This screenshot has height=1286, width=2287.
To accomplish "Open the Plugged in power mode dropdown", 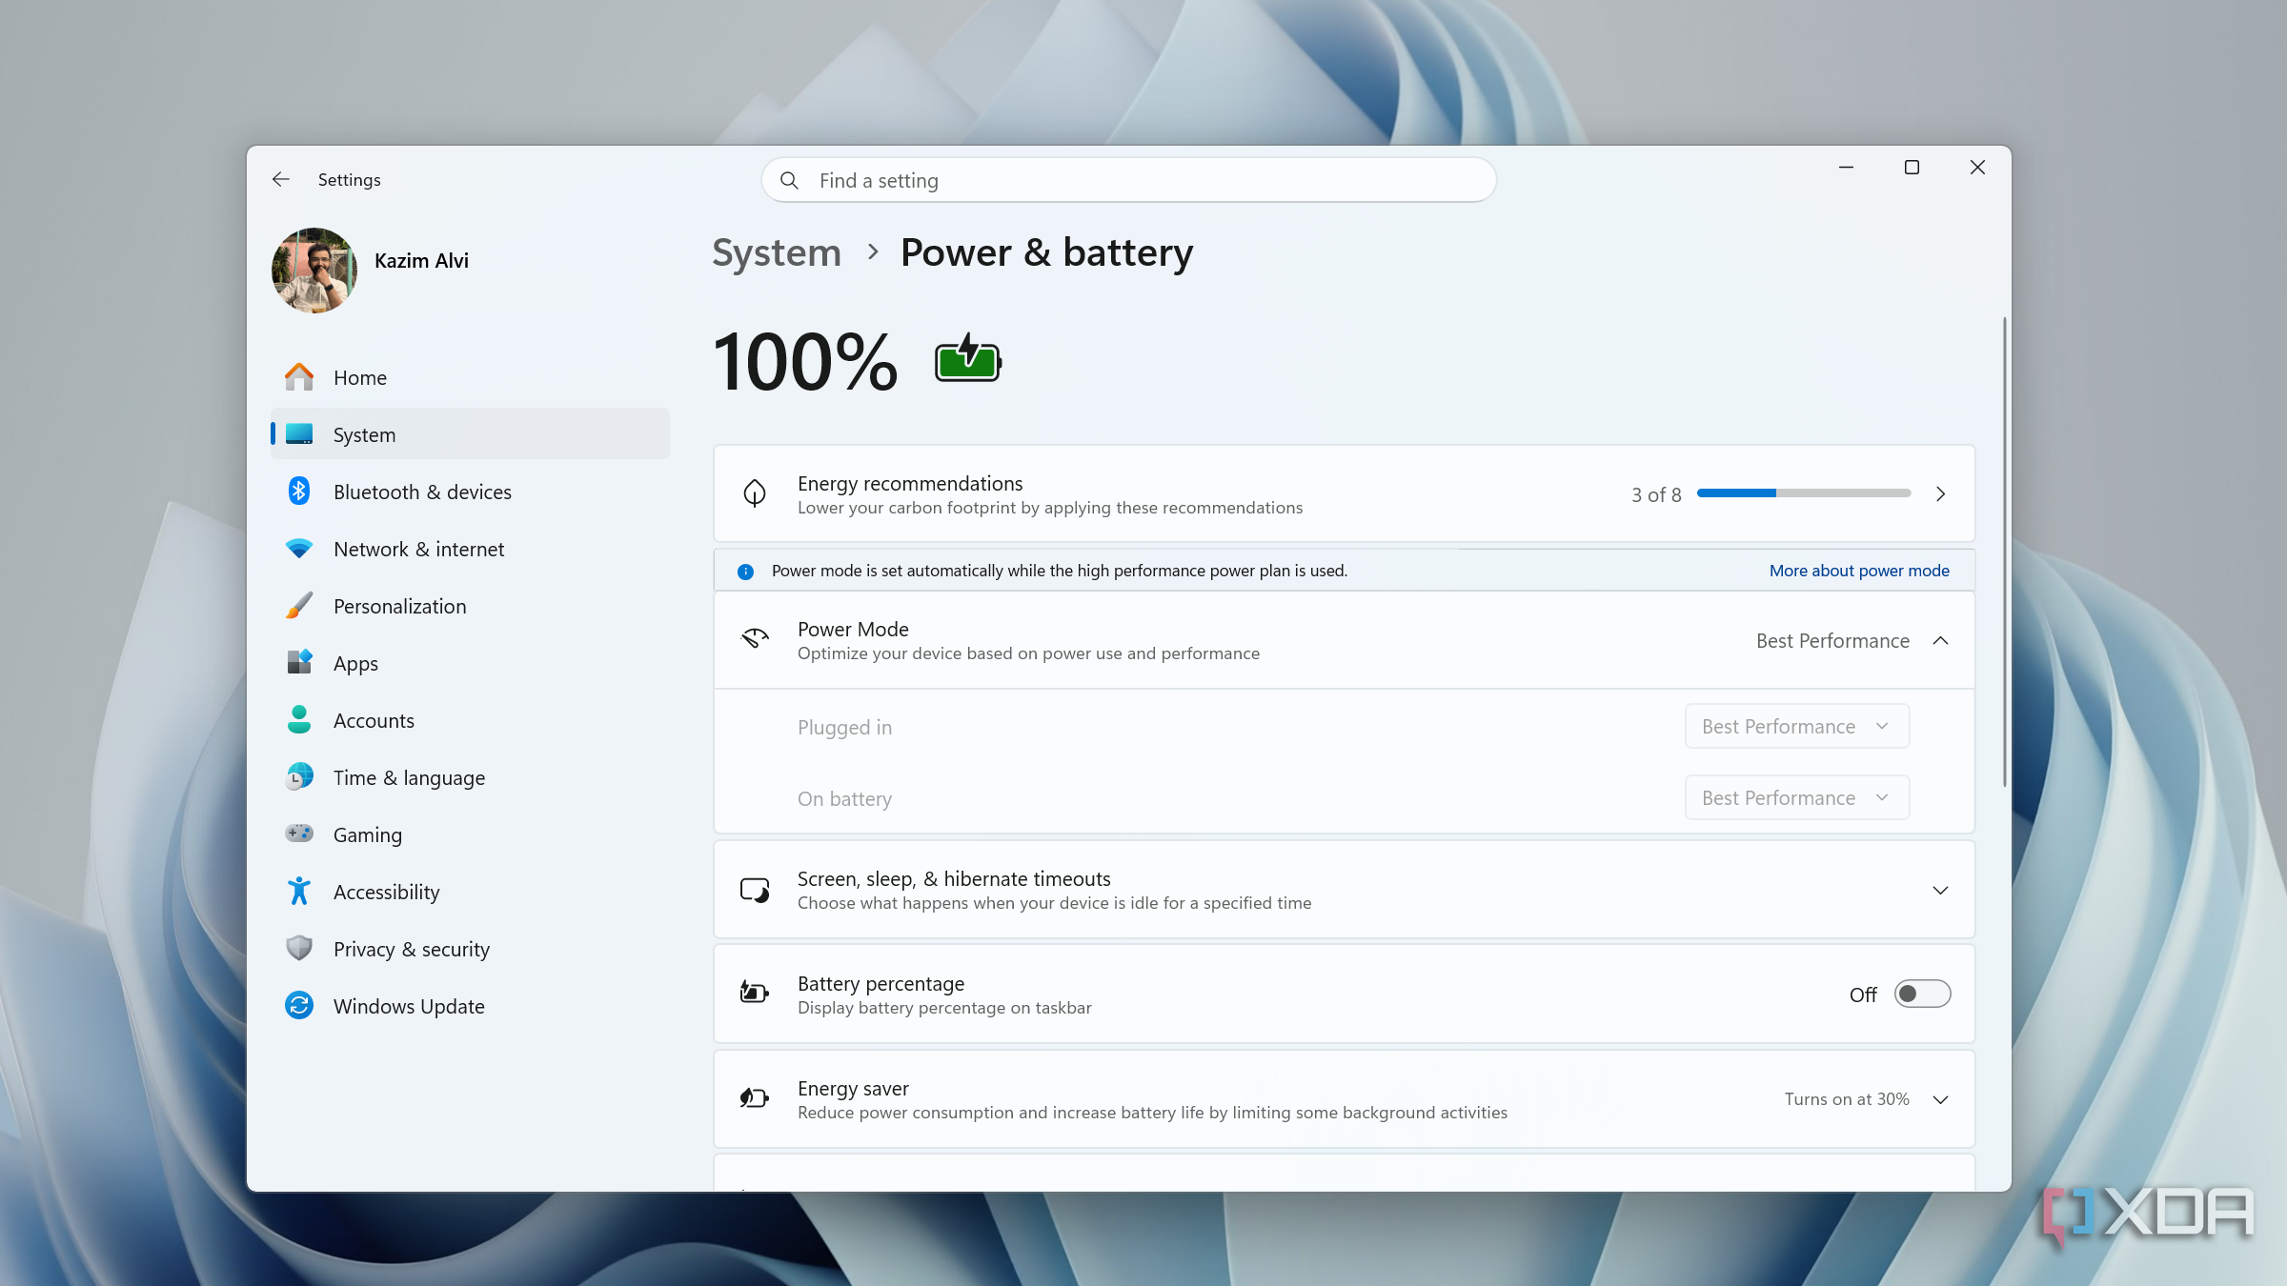I will 1796,726.
